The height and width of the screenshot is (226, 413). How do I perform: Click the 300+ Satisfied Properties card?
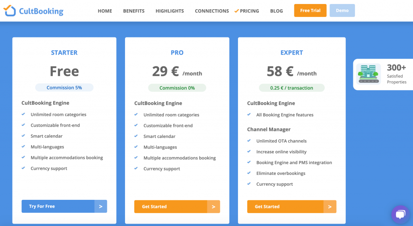(382, 74)
